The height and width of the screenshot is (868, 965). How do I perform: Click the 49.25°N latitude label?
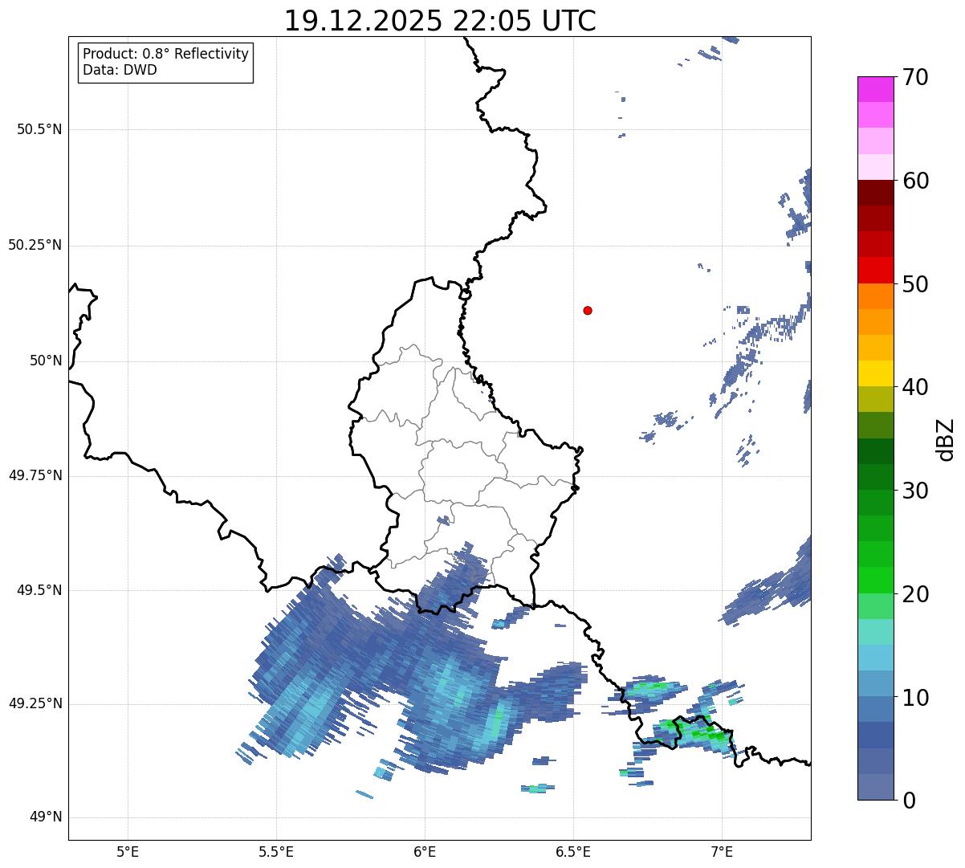[x=35, y=703]
